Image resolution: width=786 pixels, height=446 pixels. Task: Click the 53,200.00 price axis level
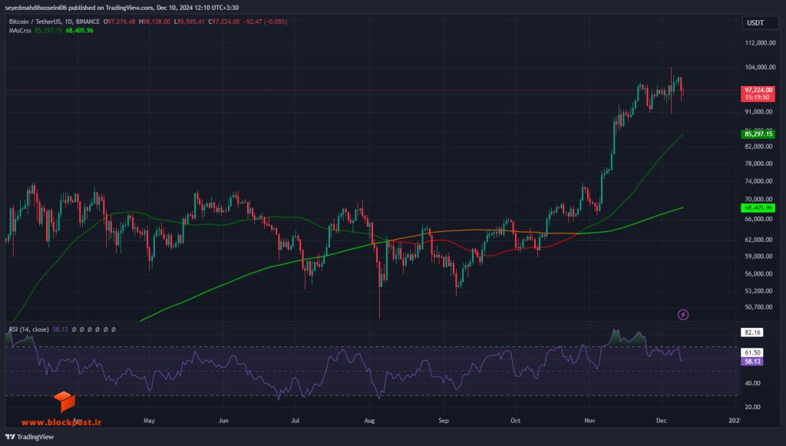coord(759,291)
